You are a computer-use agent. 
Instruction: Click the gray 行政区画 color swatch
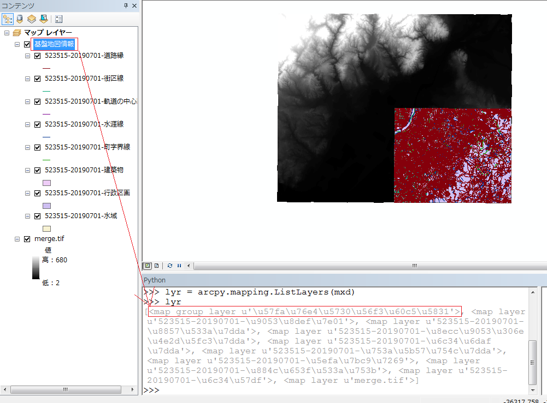(x=46, y=205)
